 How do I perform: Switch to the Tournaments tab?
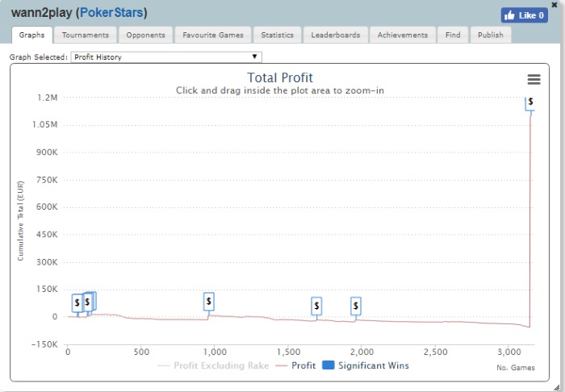[x=85, y=35]
